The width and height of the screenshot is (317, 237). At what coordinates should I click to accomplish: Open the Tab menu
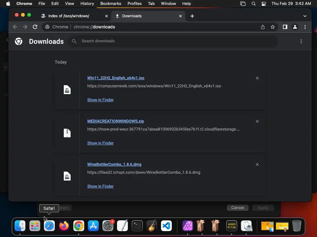[151, 4]
